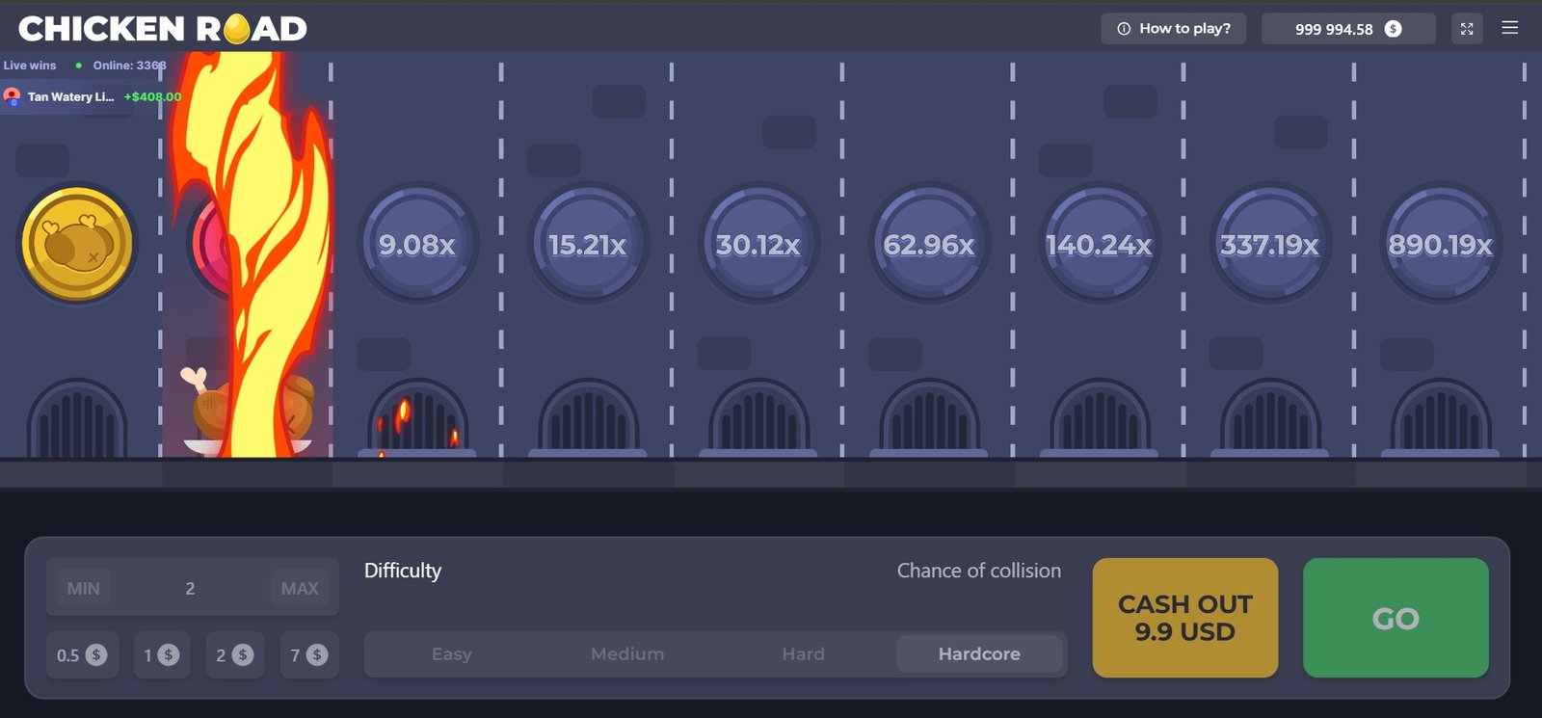Click the 62.96x multiplier coin
The height and width of the screenshot is (718, 1542).
pos(929,245)
